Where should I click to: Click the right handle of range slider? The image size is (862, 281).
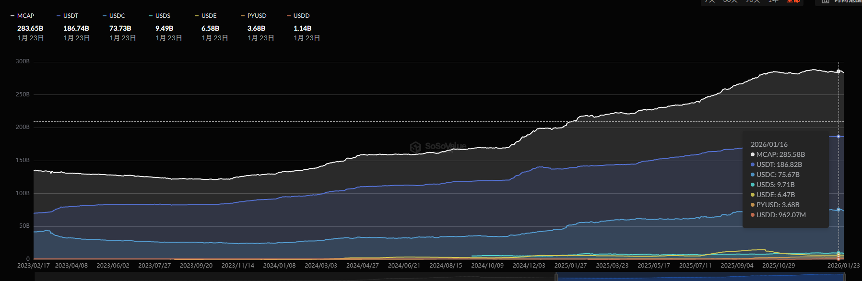[x=844, y=277]
